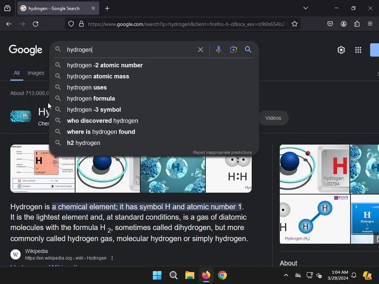The image size is (379, 284).
Task: Bookmark this page with star icon
Action: (294, 24)
